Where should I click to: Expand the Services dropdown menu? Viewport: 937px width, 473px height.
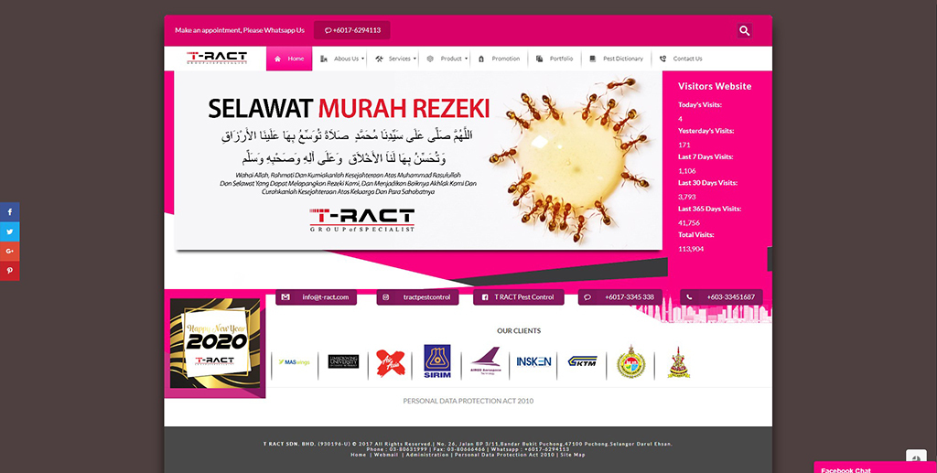coord(397,59)
